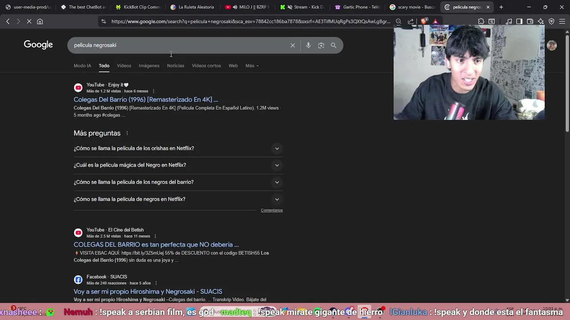Open Brave Rewards triangle icon

(x=436, y=21)
